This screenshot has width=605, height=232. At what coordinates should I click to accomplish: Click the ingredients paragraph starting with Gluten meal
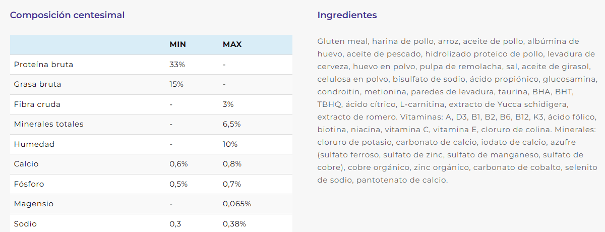coord(458,110)
